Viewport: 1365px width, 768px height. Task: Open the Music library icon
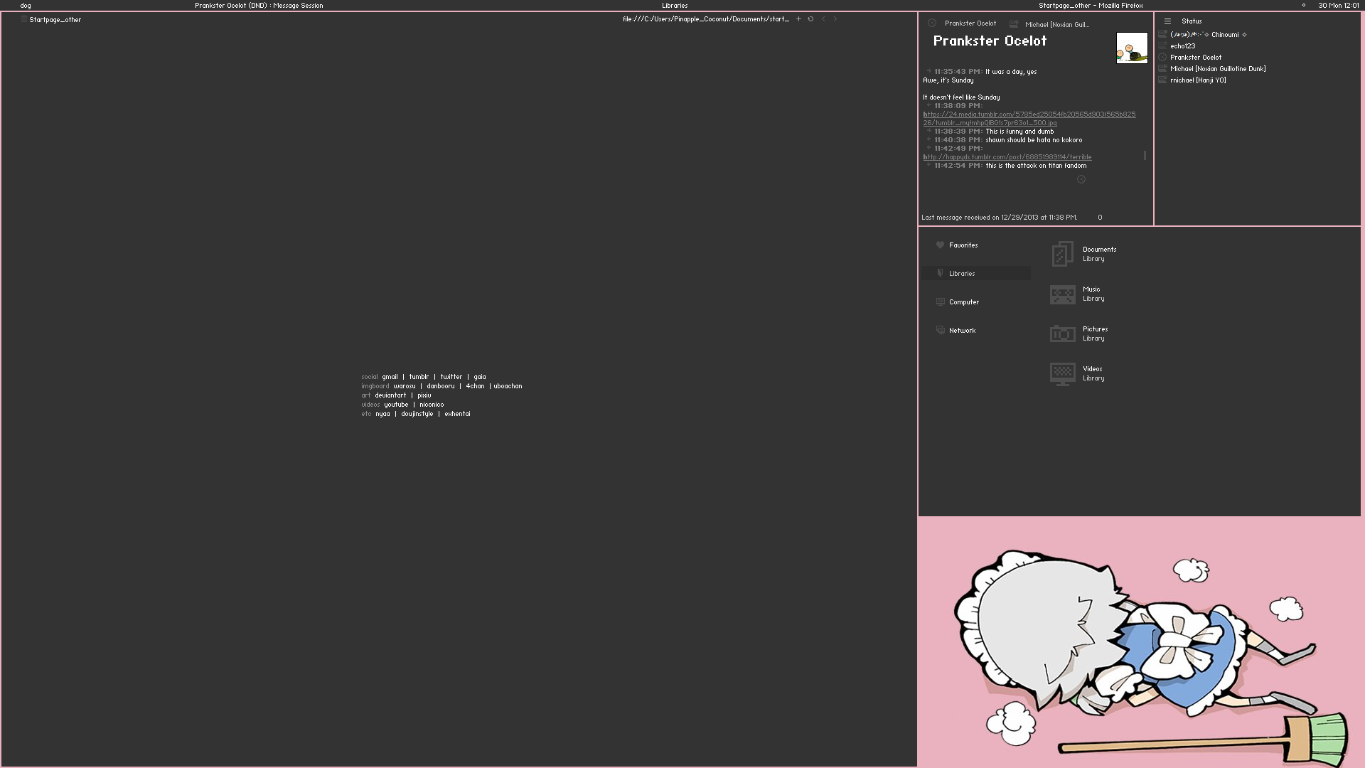(x=1062, y=294)
